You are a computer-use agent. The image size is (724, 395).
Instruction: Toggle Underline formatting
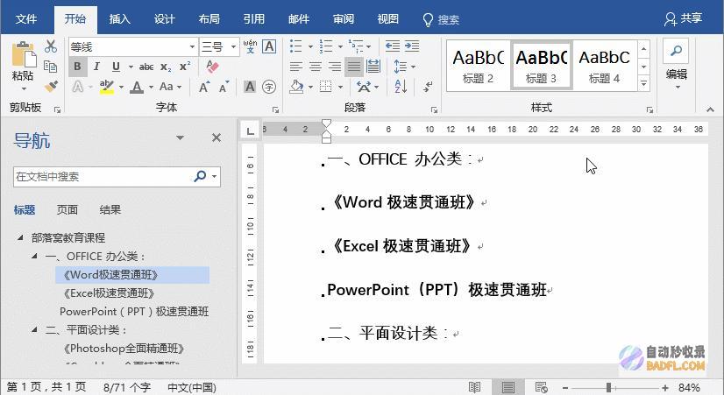[x=116, y=67]
